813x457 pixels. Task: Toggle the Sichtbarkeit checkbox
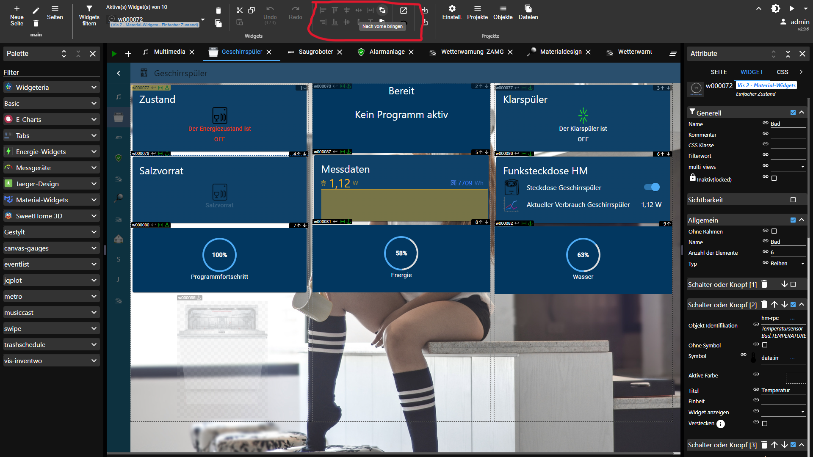793,200
